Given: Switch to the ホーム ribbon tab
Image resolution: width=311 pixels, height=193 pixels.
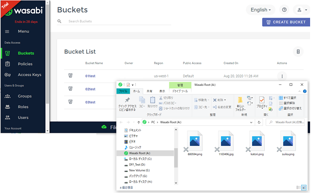Looking at the screenshot, I should click(x=136, y=91).
